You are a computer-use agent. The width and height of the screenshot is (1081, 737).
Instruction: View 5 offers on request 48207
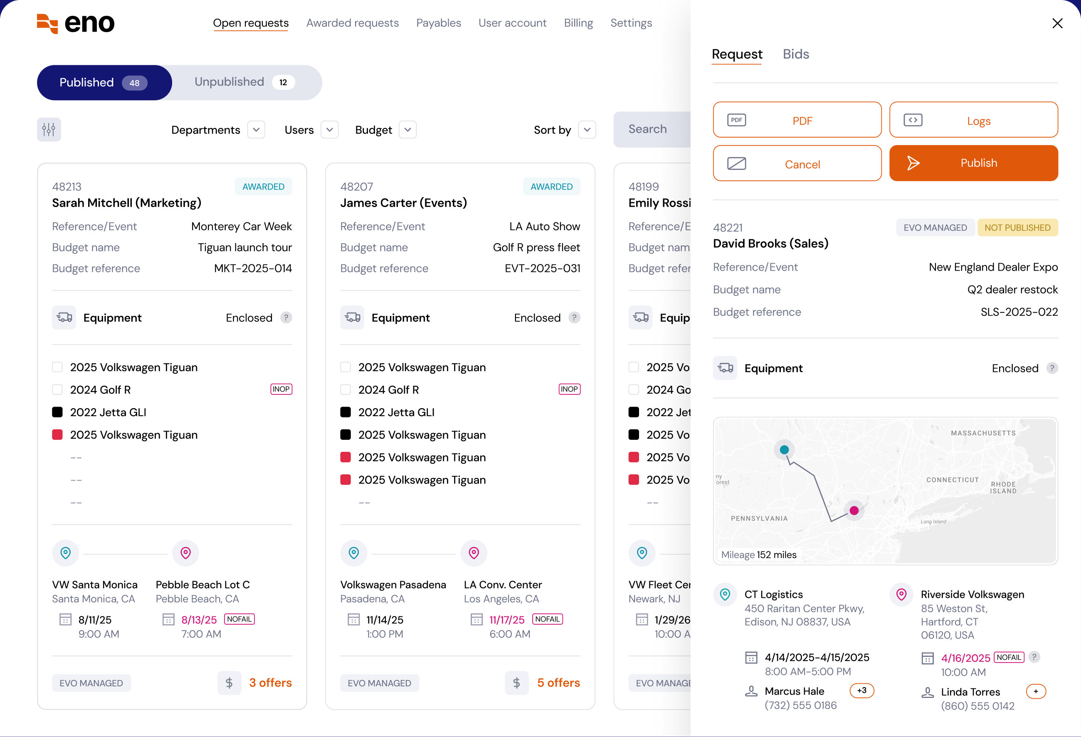pyautogui.click(x=558, y=683)
